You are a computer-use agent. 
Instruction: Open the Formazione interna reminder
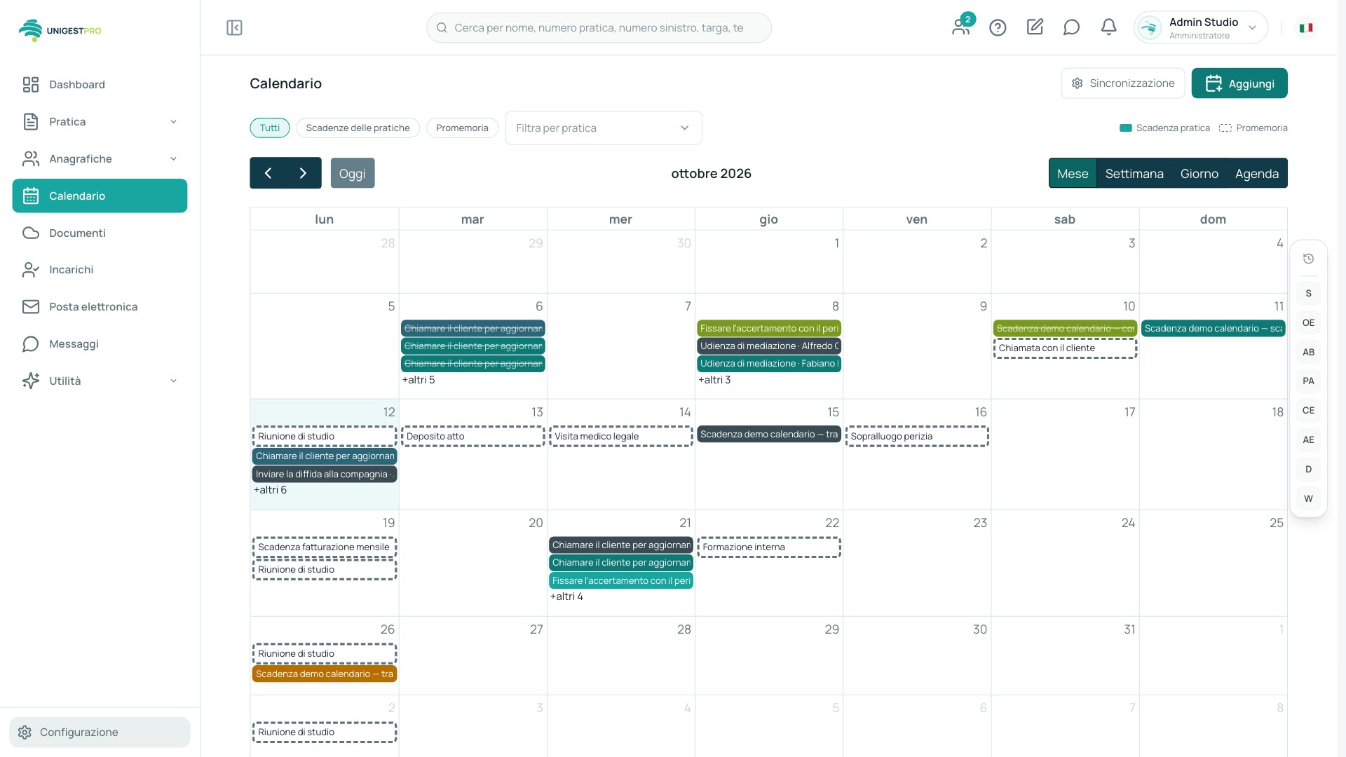click(769, 547)
